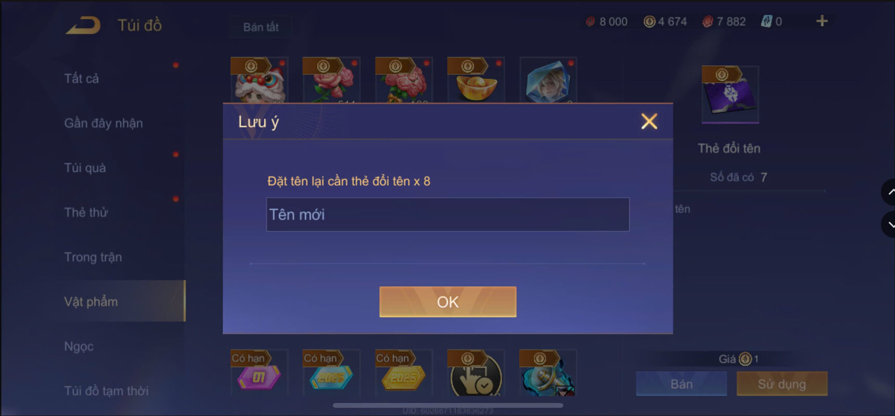Image resolution: width=895 pixels, height=416 pixels.
Task: Click the purple Thẻ đổi tên card icon
Action: click(730, 95)
